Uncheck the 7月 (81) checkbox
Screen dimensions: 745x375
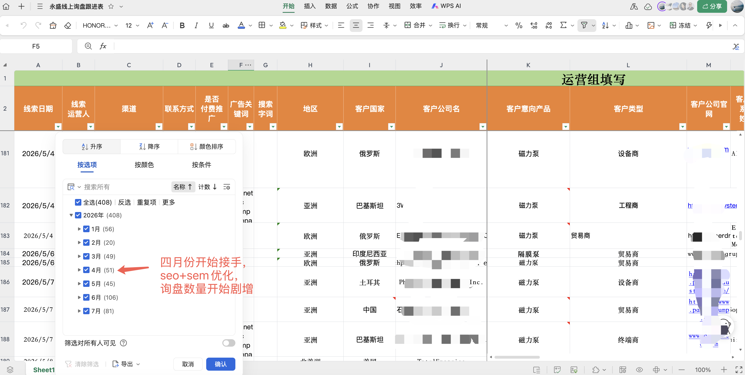click(86, 311)
